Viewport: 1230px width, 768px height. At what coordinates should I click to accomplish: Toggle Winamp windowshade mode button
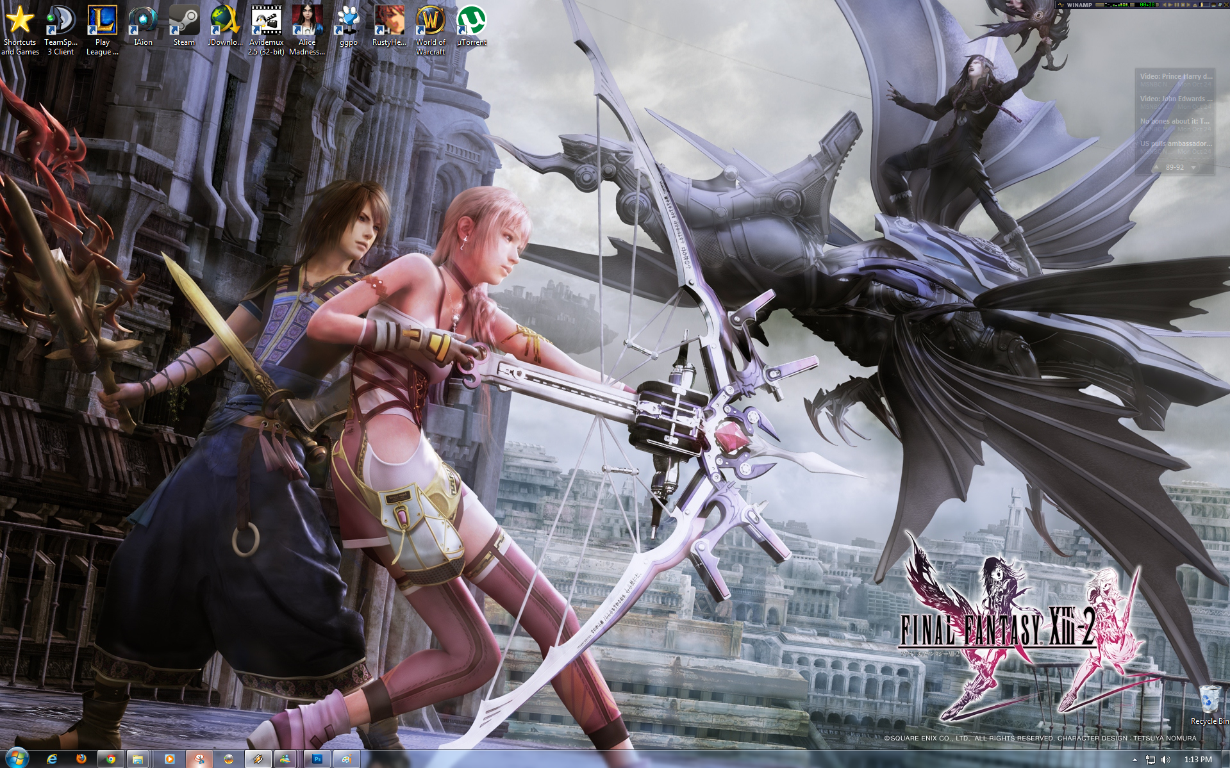[x=1220, y=4]
